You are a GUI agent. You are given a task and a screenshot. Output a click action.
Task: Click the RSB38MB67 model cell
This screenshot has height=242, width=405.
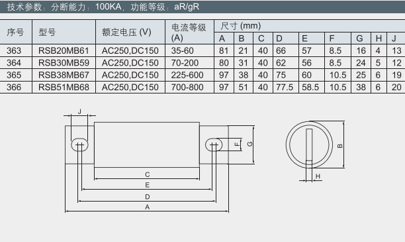point(64,75)
